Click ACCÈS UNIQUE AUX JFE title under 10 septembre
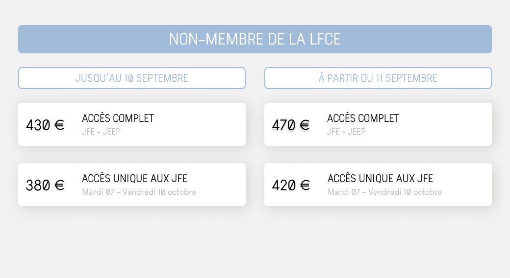 (x=135, y=178)
